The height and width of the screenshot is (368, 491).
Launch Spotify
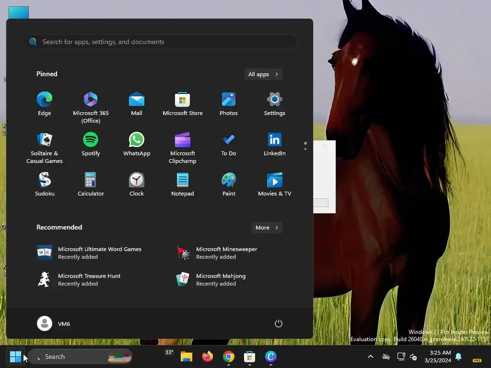pos(91,145)
